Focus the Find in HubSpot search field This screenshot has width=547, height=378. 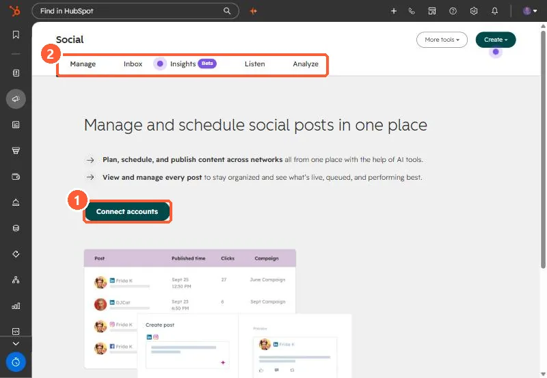click(x=135, y=11)
